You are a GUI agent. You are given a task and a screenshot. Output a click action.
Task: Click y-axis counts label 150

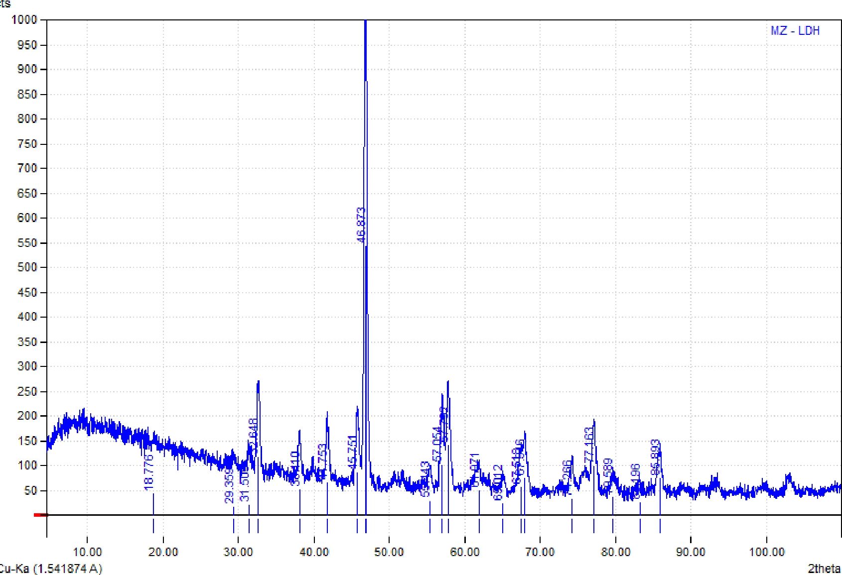pos(27,441)
